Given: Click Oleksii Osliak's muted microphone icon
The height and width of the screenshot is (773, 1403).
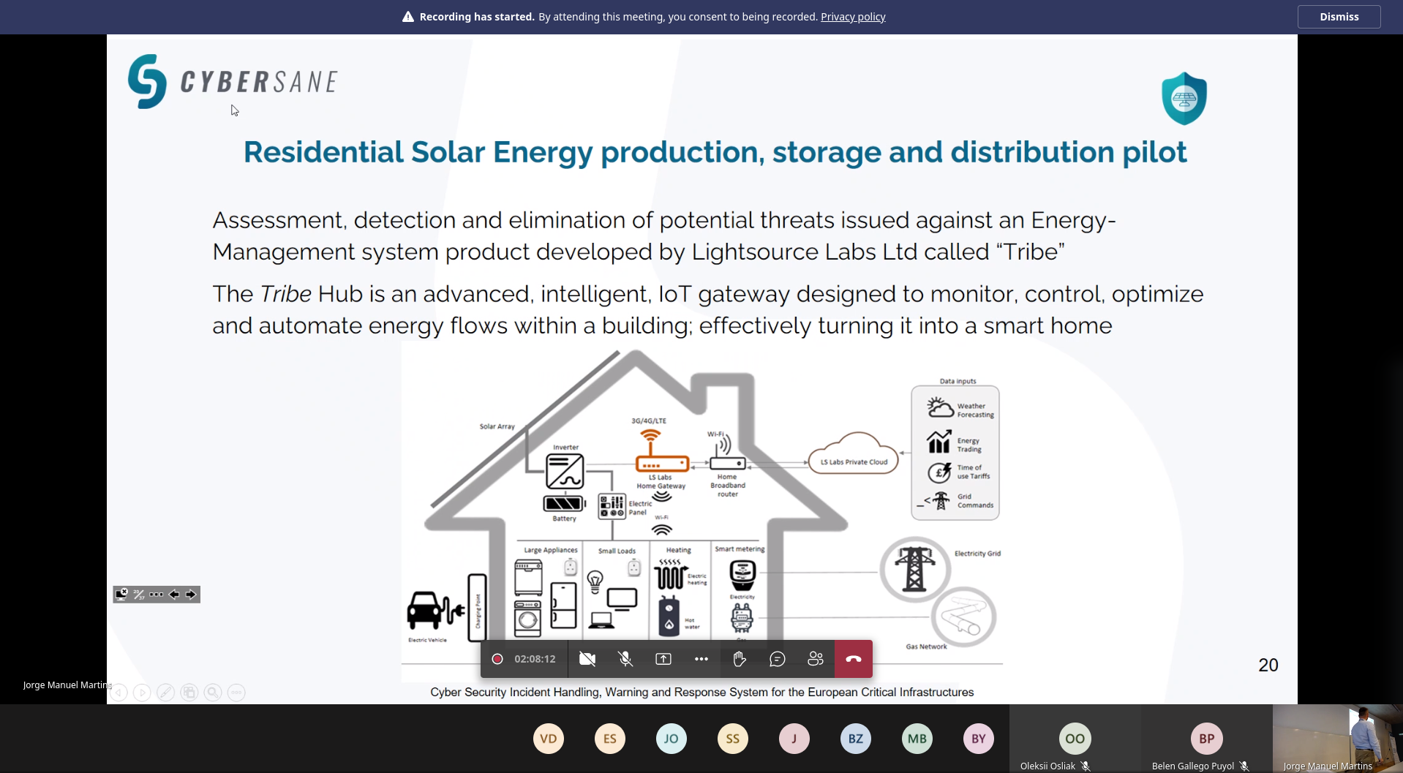Looking at the screenshot, I should coord(1086,766).
